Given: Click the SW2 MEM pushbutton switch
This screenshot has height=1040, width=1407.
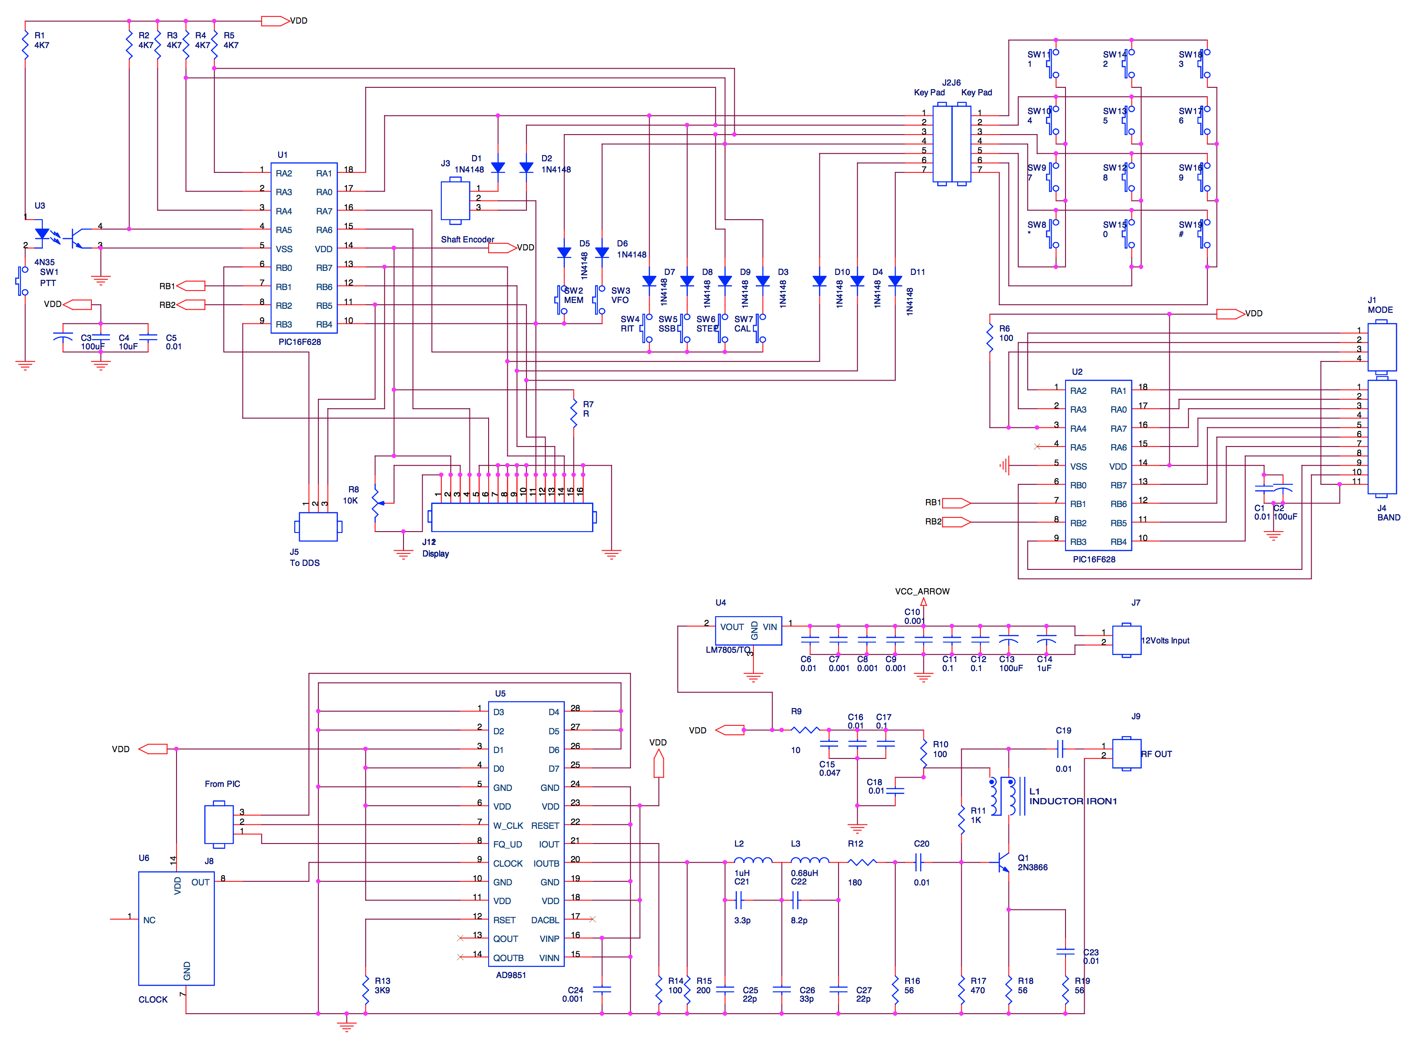Looking at the screenshot, I should [561, 300].
